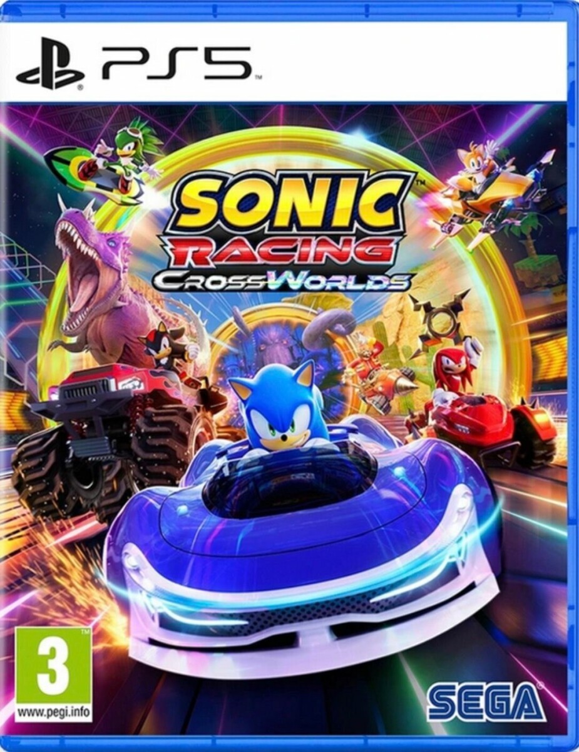579x752 pixels.
Task: Click the blue SEGA logo
Action: coord(485,702)
